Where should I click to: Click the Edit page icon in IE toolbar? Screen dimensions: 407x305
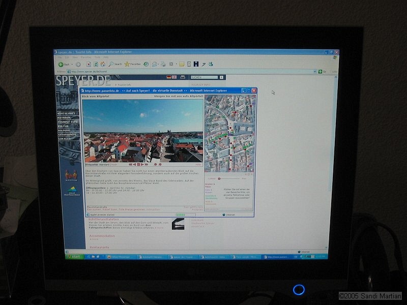click(x=171, y=64)
